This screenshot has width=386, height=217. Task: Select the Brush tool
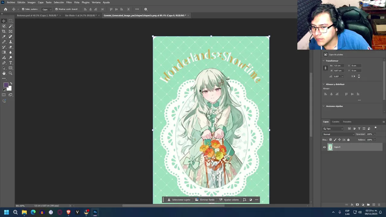4,42
